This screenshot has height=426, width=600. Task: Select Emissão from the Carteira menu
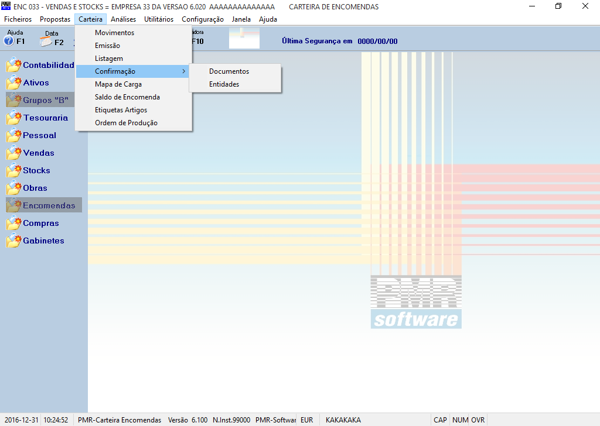134,46
